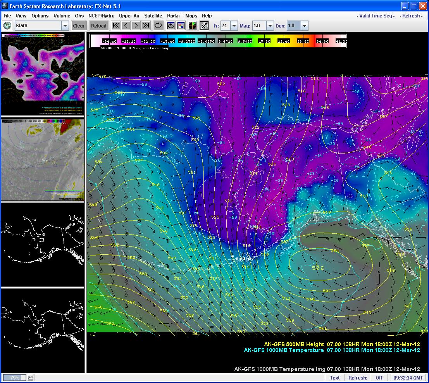Open the Mag magnification dropdown
Screen dimensions: 429x383
[x=270, y=26]
